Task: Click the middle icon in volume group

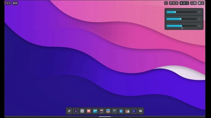Action: [184, 3]
